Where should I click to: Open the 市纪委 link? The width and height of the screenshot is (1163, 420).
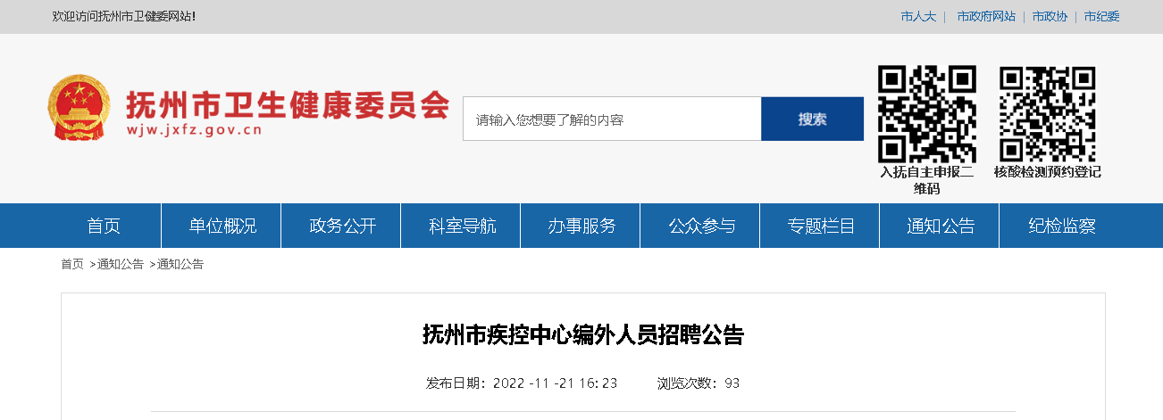coord(1101,16)
